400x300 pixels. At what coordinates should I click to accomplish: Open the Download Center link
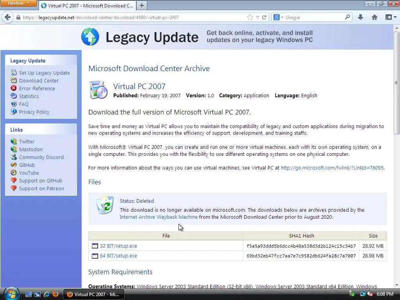click(x=39, y=80)
